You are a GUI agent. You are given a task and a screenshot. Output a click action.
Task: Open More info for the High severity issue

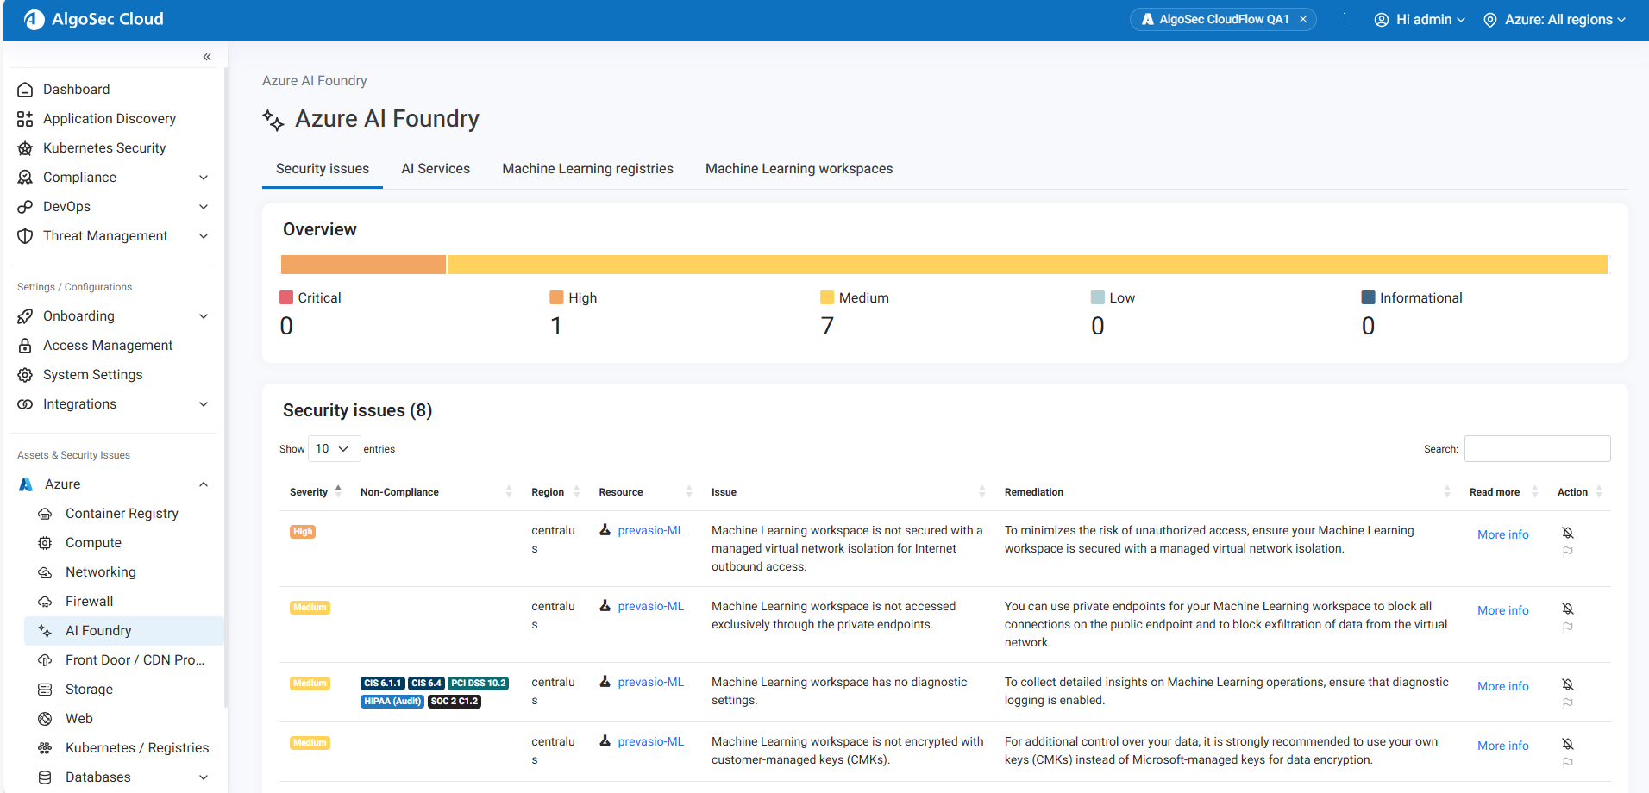pos(1502,534)
